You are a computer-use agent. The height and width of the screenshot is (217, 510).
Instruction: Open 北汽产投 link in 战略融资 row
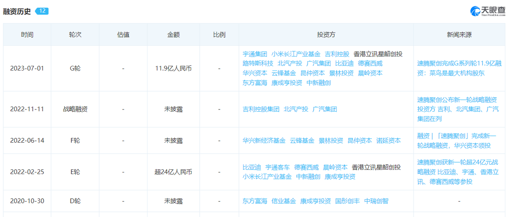click(296, 109)
